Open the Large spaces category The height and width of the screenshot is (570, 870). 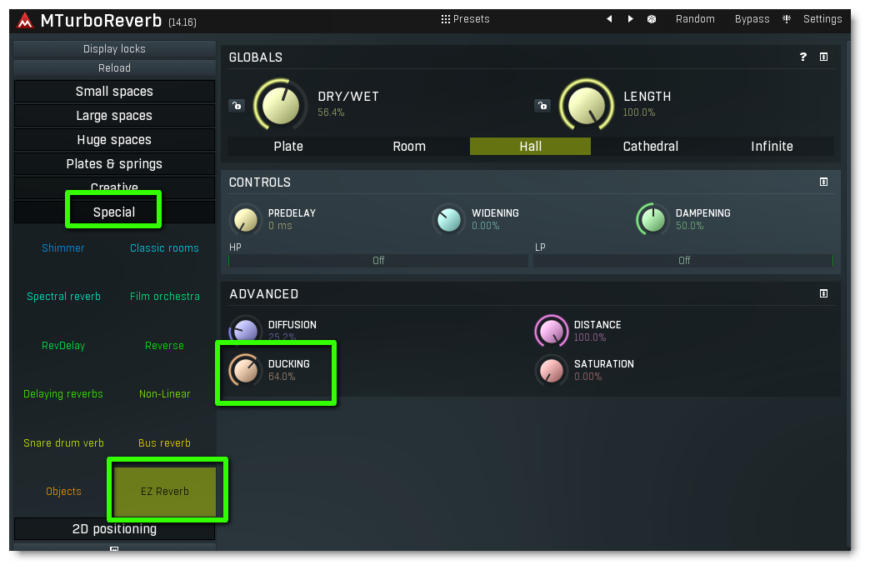click(x=114, y=116)
